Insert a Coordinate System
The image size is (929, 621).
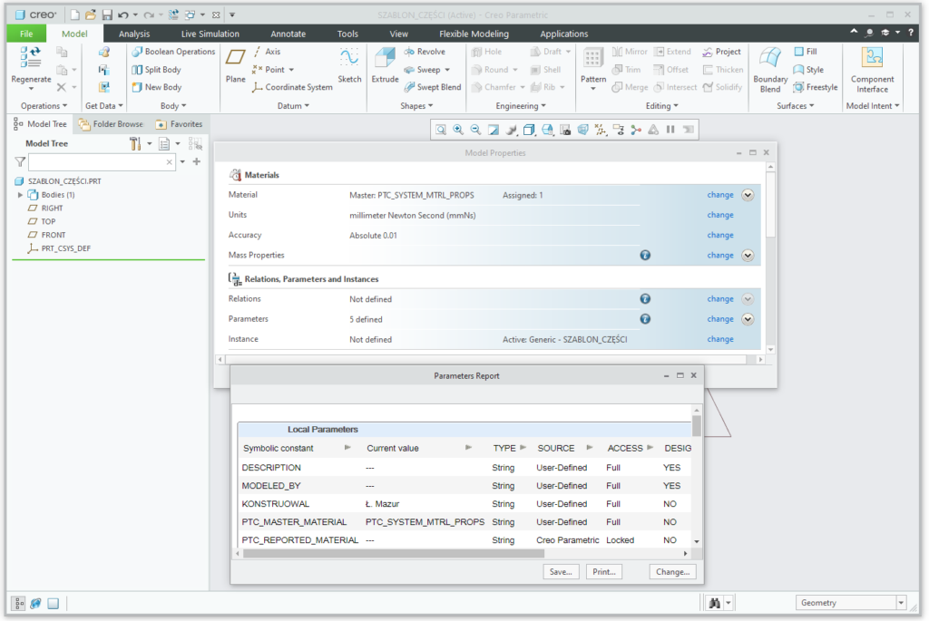[x=292, y=87]
